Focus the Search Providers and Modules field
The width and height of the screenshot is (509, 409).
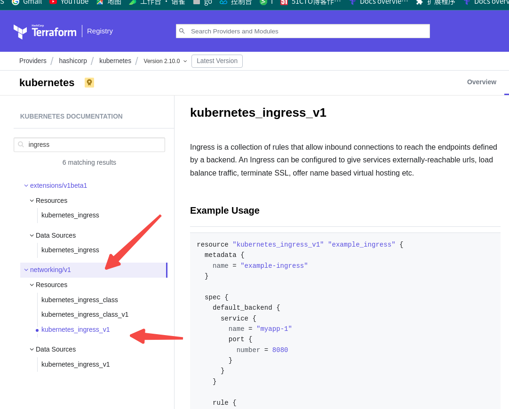tap(303, 31)
